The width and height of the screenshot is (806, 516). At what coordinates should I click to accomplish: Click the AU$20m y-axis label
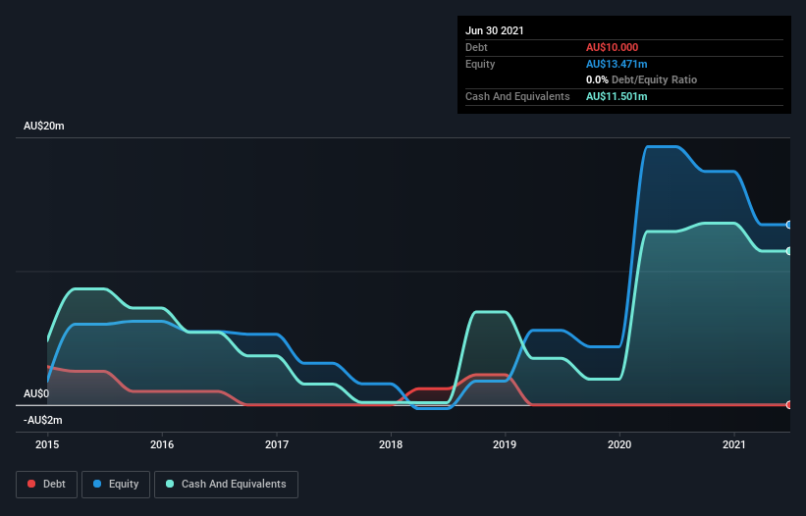click(x=44, y=126)
